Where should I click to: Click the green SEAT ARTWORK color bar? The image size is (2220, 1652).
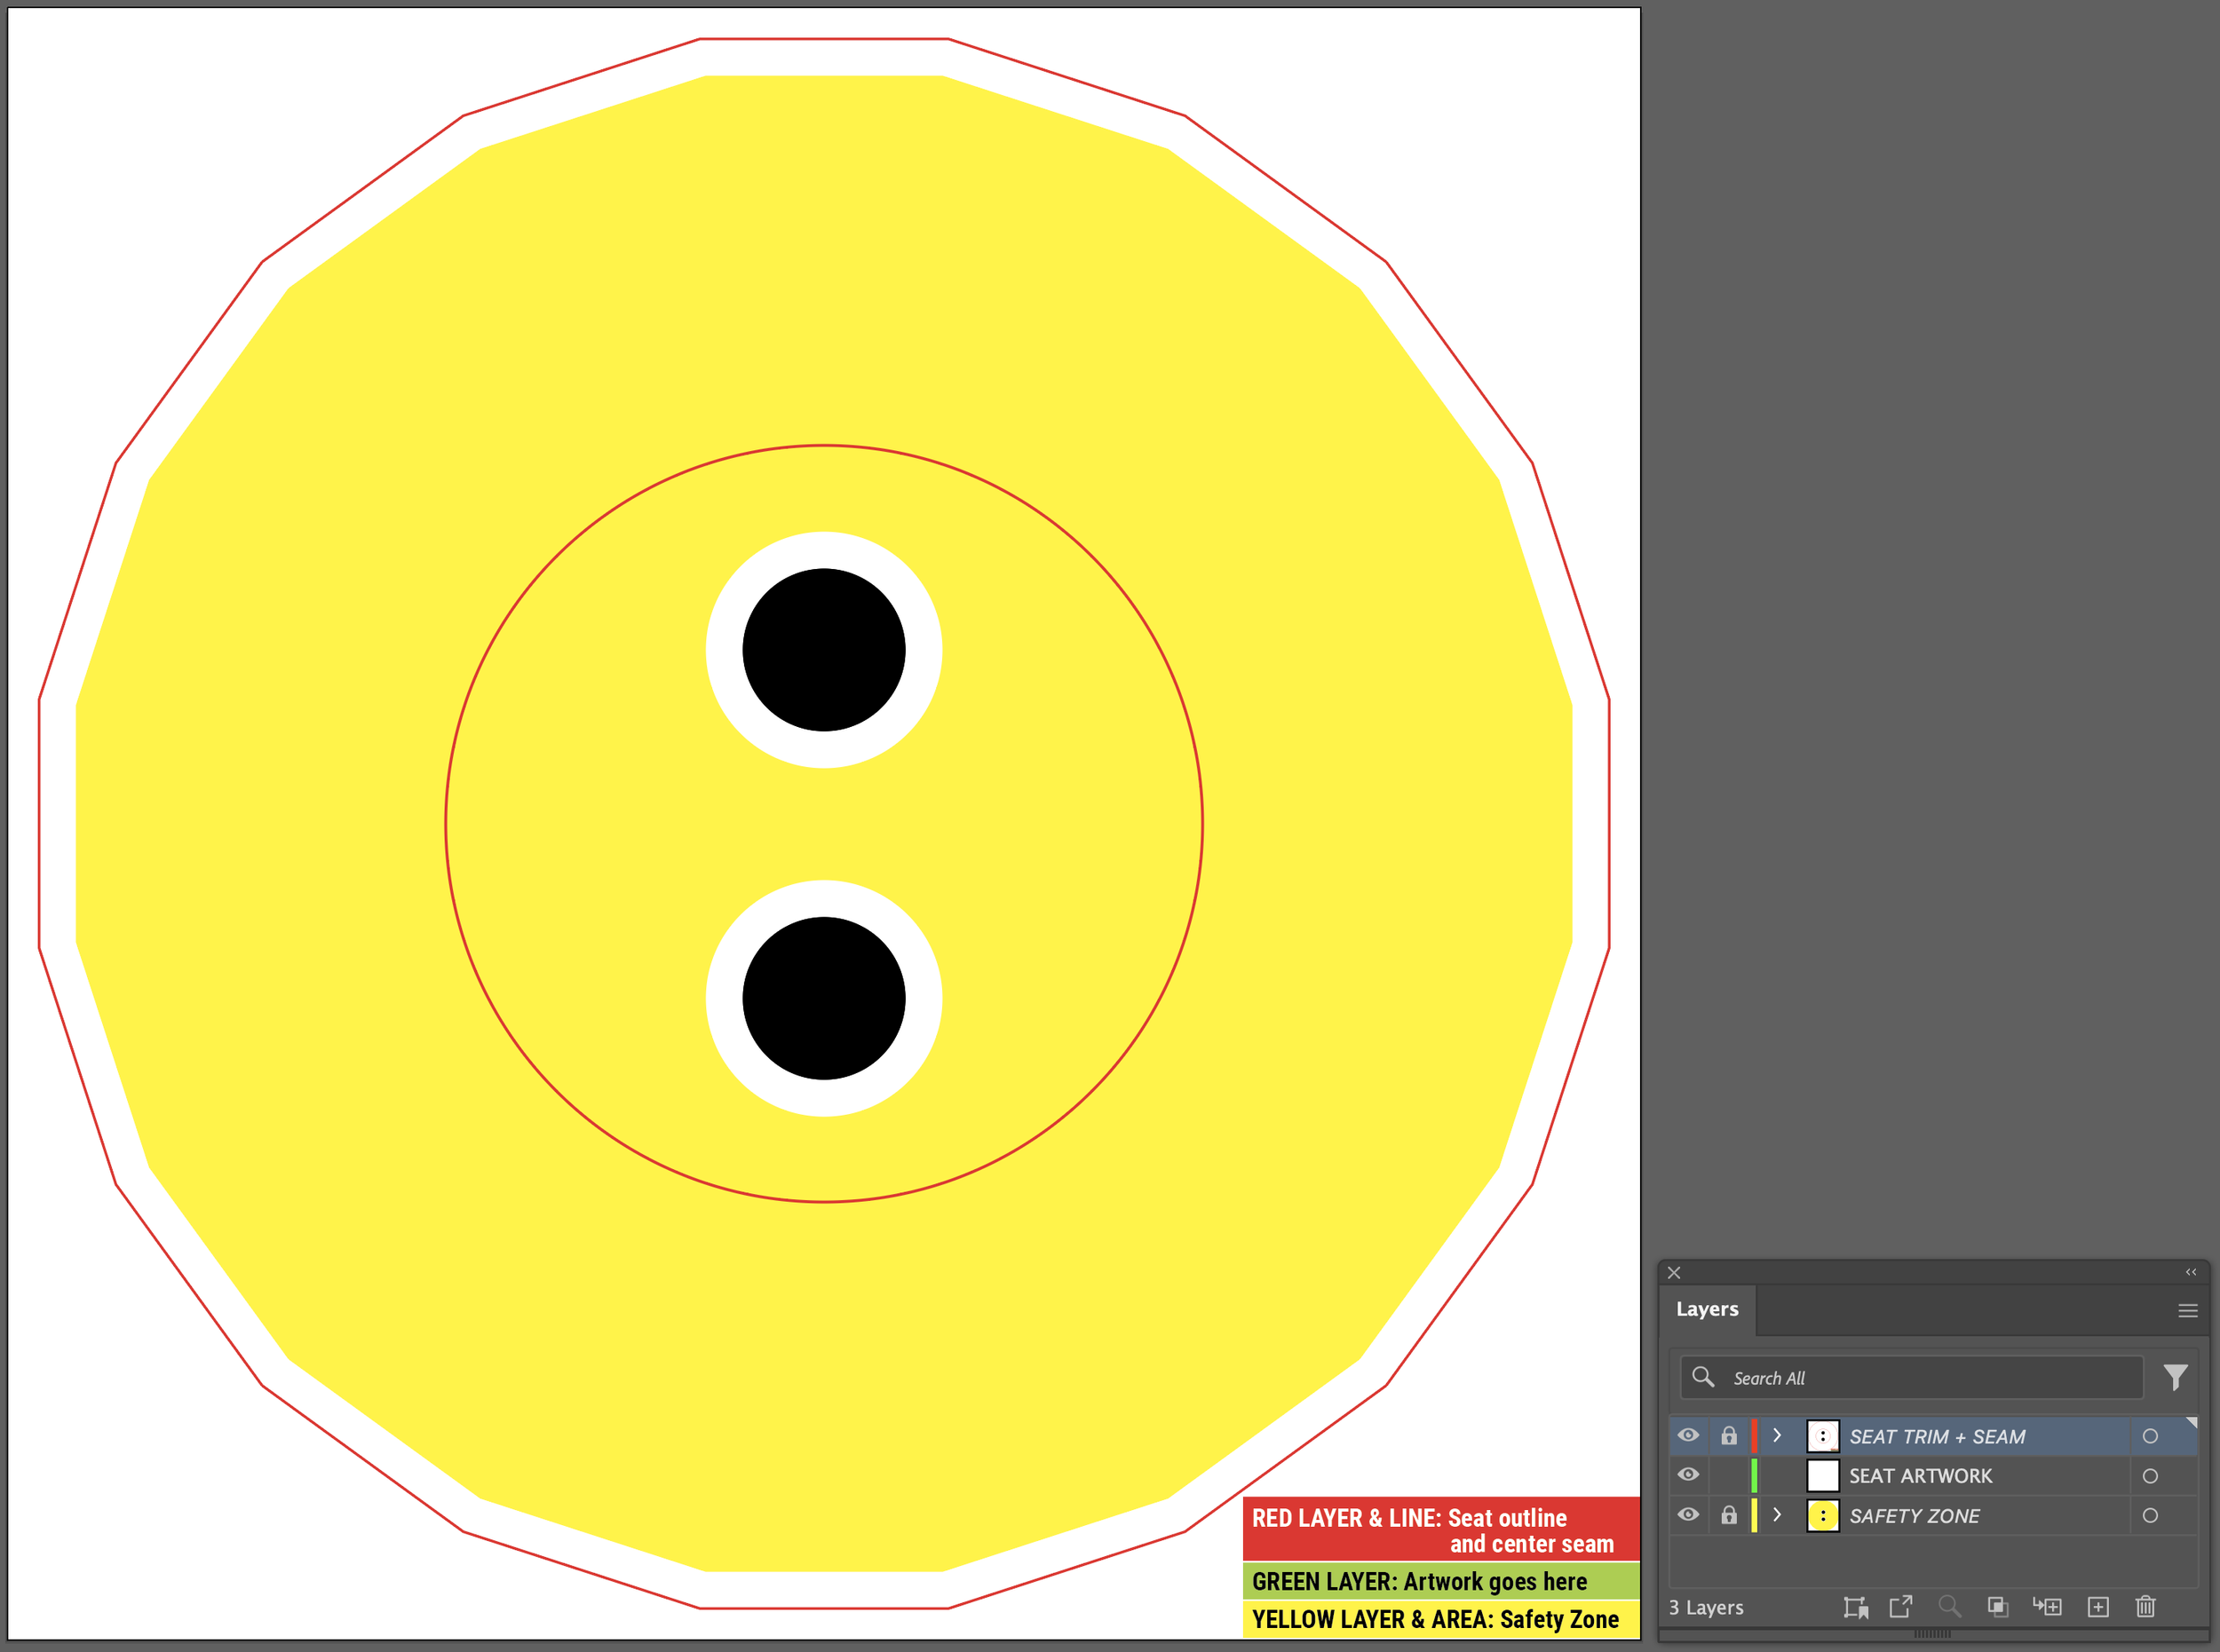tap(1754, 1476)
